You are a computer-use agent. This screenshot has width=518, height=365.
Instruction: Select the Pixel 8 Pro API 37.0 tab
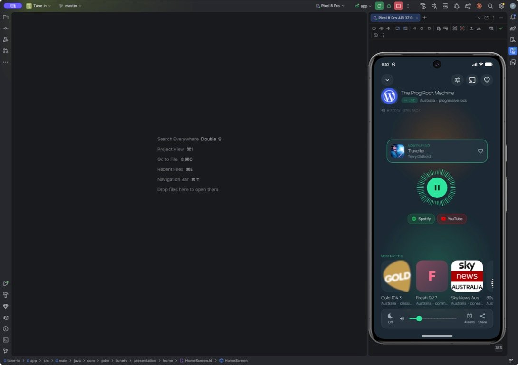click(395, 18)
